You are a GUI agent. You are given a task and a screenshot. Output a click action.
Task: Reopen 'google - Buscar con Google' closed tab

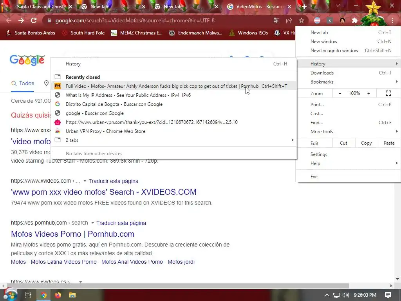pos(174,113)
